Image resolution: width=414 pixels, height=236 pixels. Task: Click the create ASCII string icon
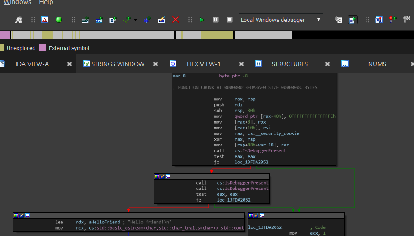[113, 20]
